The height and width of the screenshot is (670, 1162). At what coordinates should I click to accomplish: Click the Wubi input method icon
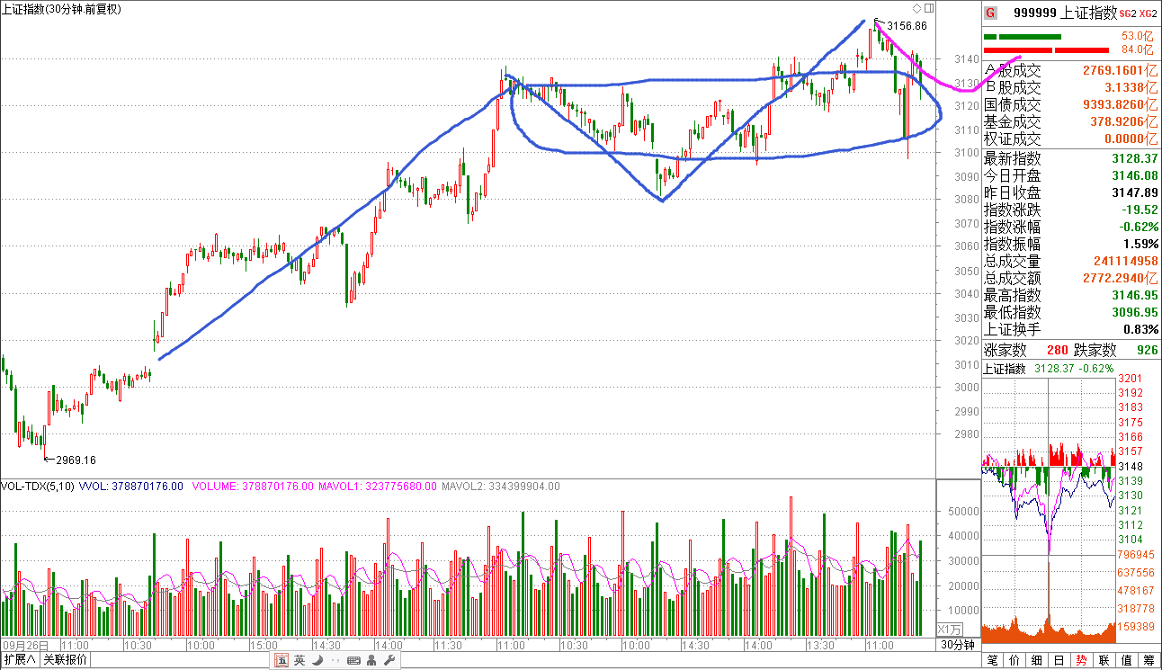coord(282,660)
